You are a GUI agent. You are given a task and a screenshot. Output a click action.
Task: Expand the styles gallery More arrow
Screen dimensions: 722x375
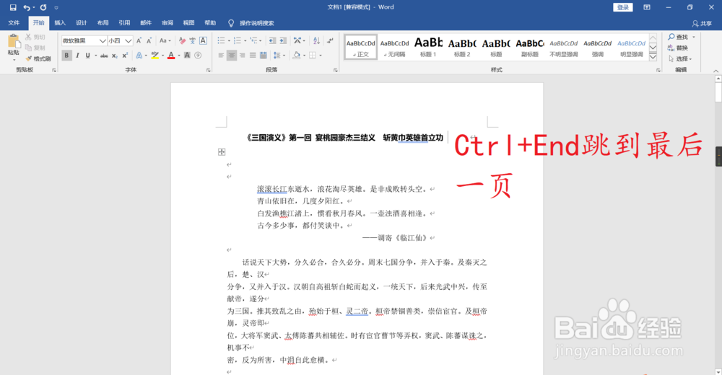point(653,56)
